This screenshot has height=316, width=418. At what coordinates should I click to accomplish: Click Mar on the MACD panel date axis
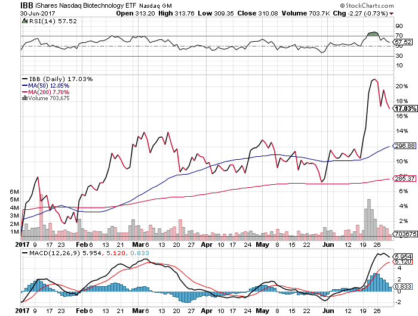139,311
